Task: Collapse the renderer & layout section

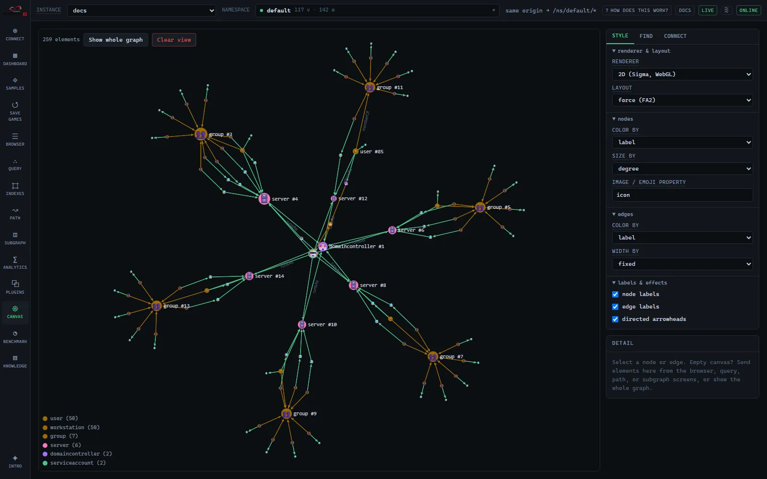Action: point(641,51)
